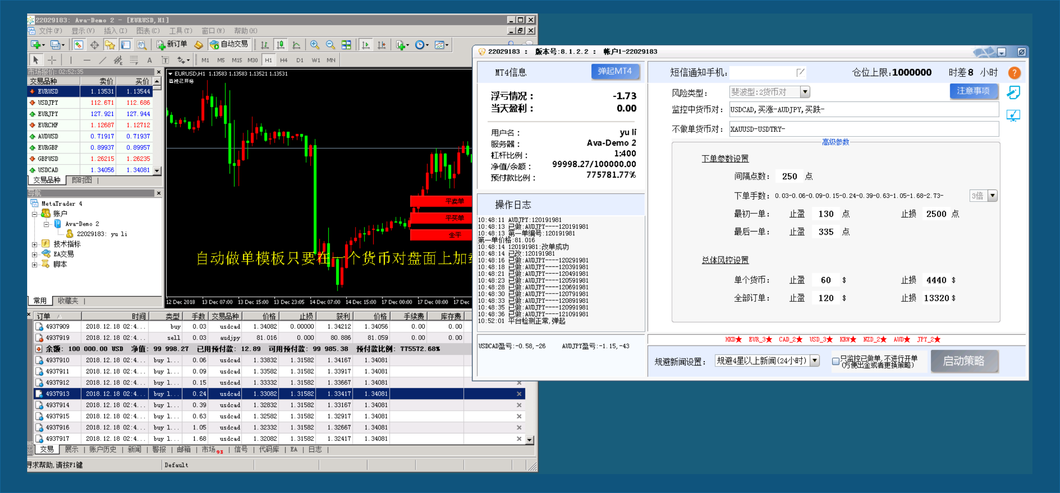
Task: Open the arrows objects dropdown in drawing toolbar
Action: click(184, 60)
